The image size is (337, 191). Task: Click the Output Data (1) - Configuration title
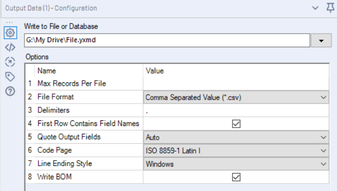click(x=51, y=8)
